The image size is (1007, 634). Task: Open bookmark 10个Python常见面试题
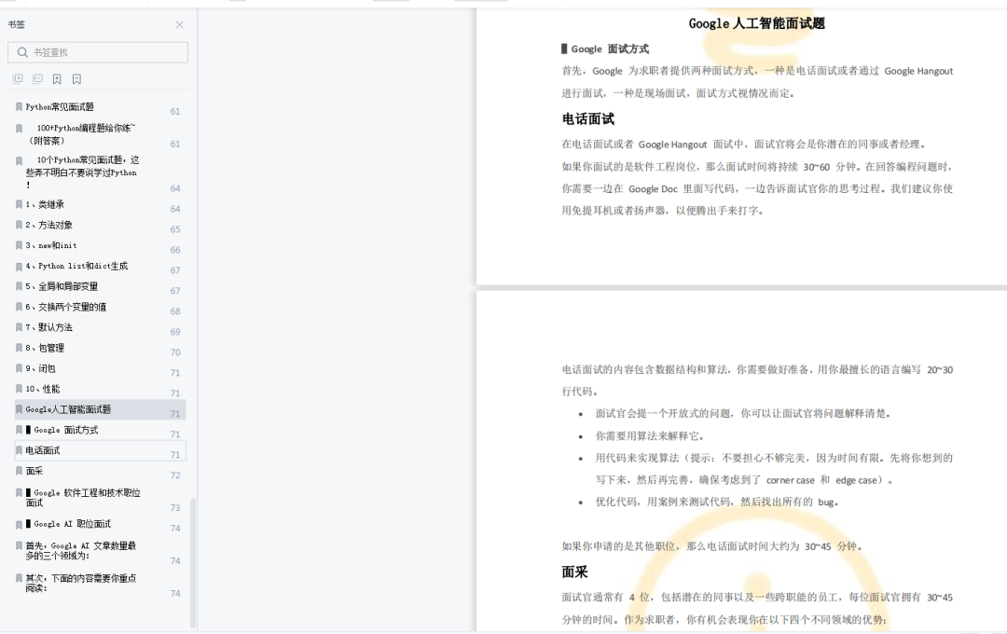(x=82, y=172)
